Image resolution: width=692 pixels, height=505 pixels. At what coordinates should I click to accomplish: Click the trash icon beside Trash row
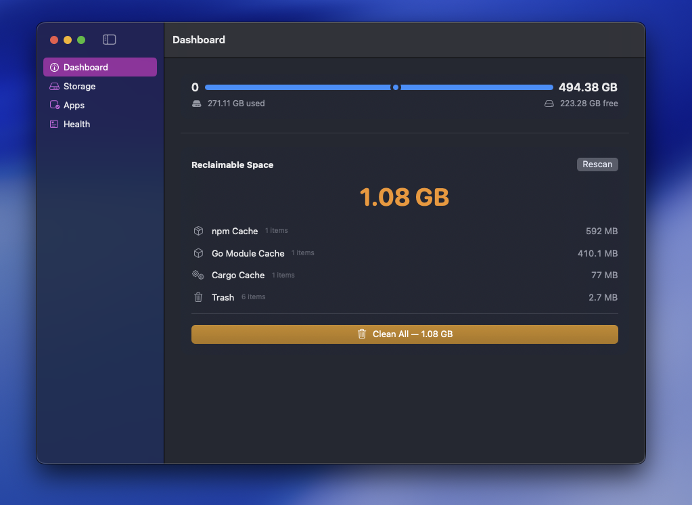click(198, 297)
